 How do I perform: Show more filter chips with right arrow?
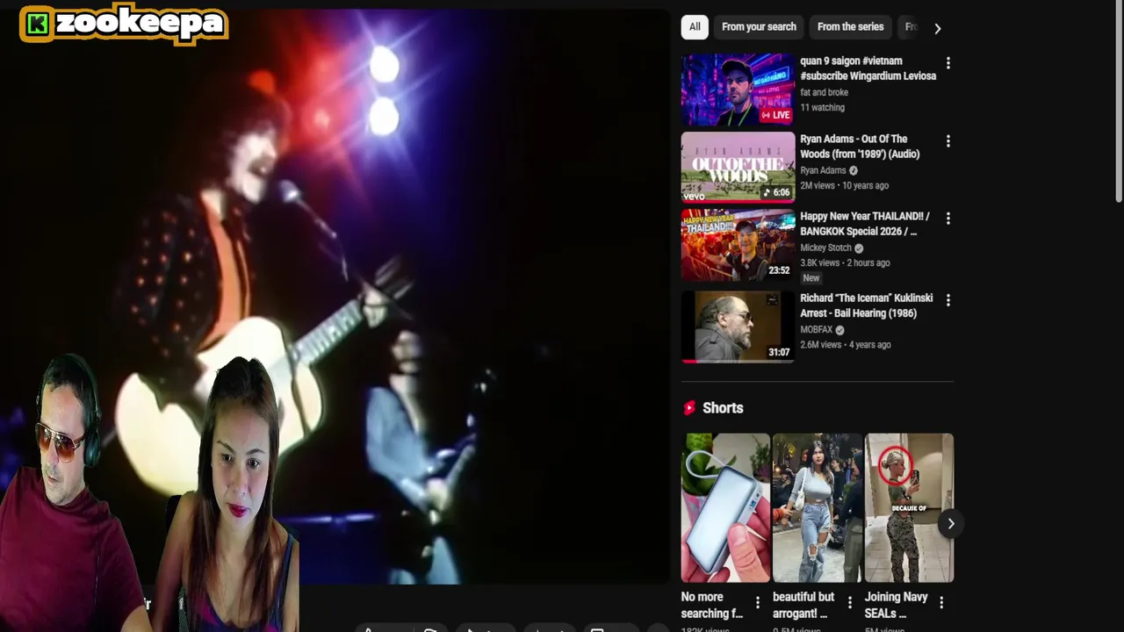(937, 28)
